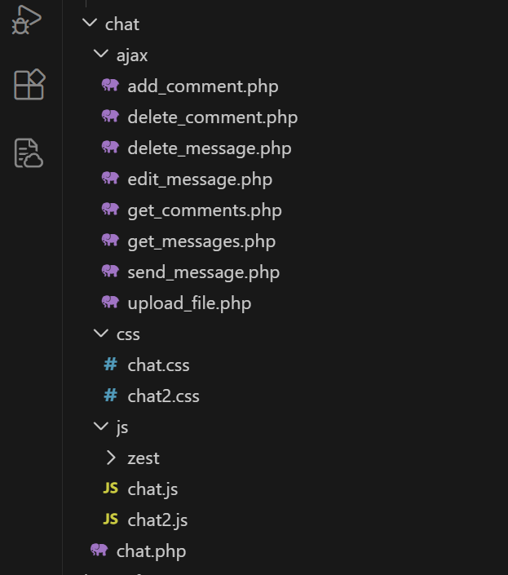Collapse the js folder
The width and height of the screenshot is (508, 575).
(x=100, y=427)
